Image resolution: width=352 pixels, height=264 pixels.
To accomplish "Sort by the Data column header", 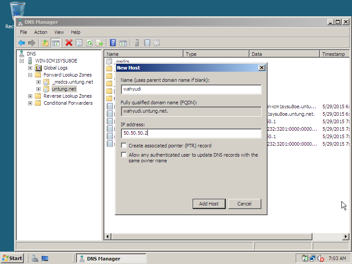I will [284, 54].
